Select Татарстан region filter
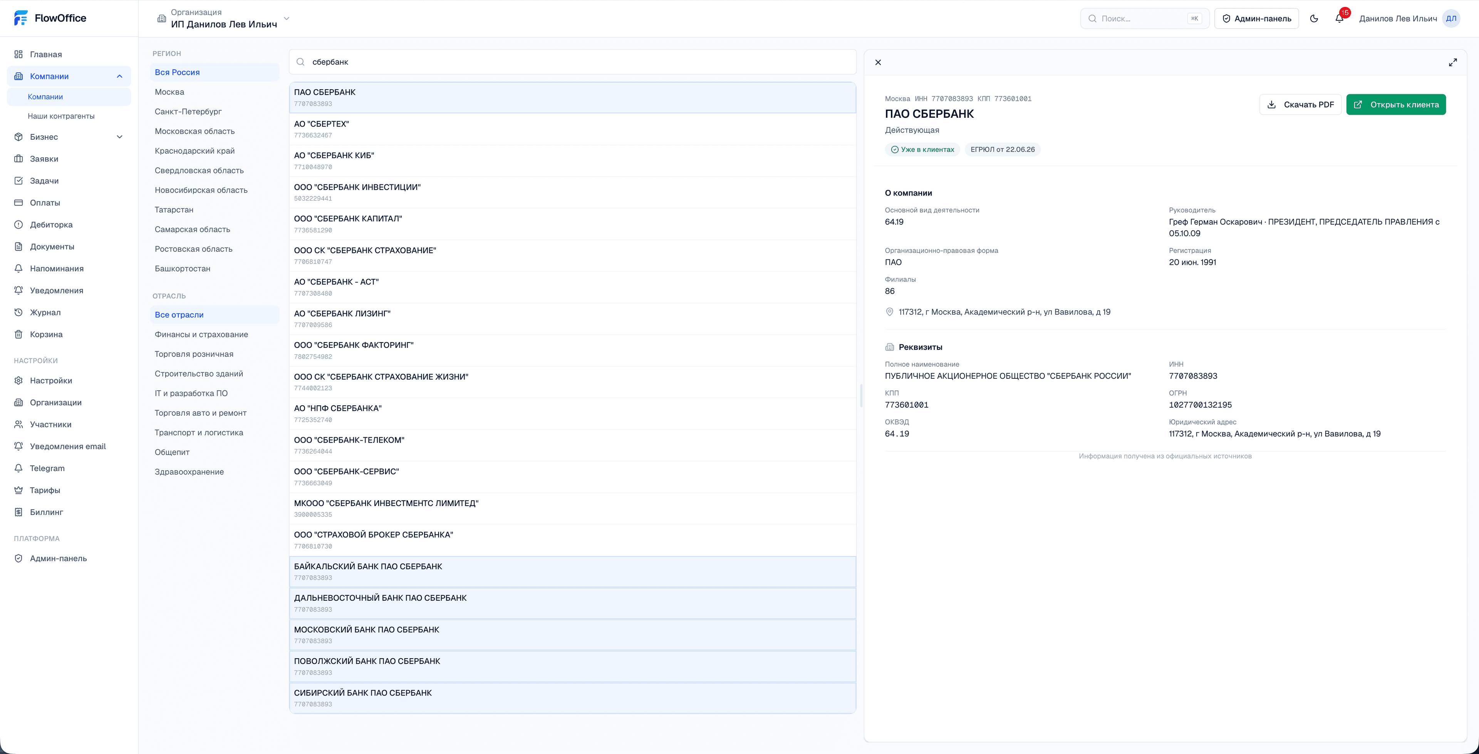Screen dimensions: 1479x754 (x=215, y=209)
